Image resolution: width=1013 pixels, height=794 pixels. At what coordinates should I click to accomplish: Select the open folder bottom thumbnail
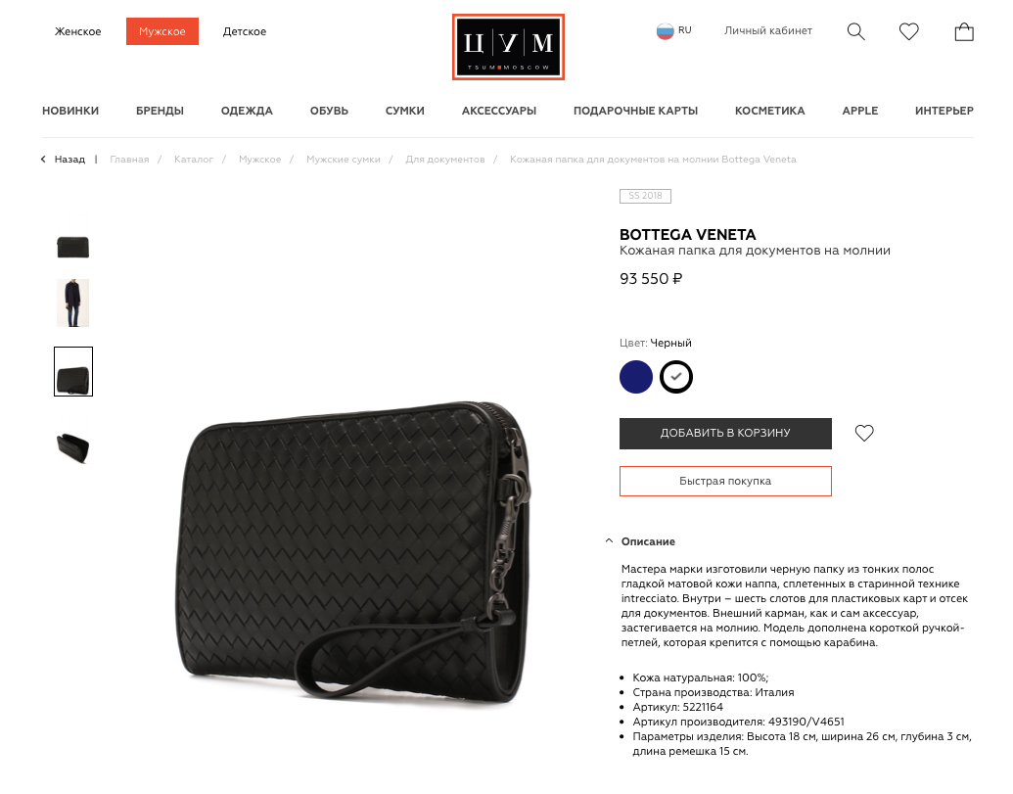(73, 447)
